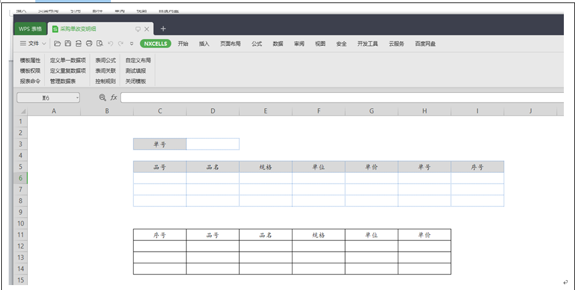Image resolution: width=575 pixels, height=290 pixels.
Task: Click the Save icon in quick toolbar
Action: 68,44
